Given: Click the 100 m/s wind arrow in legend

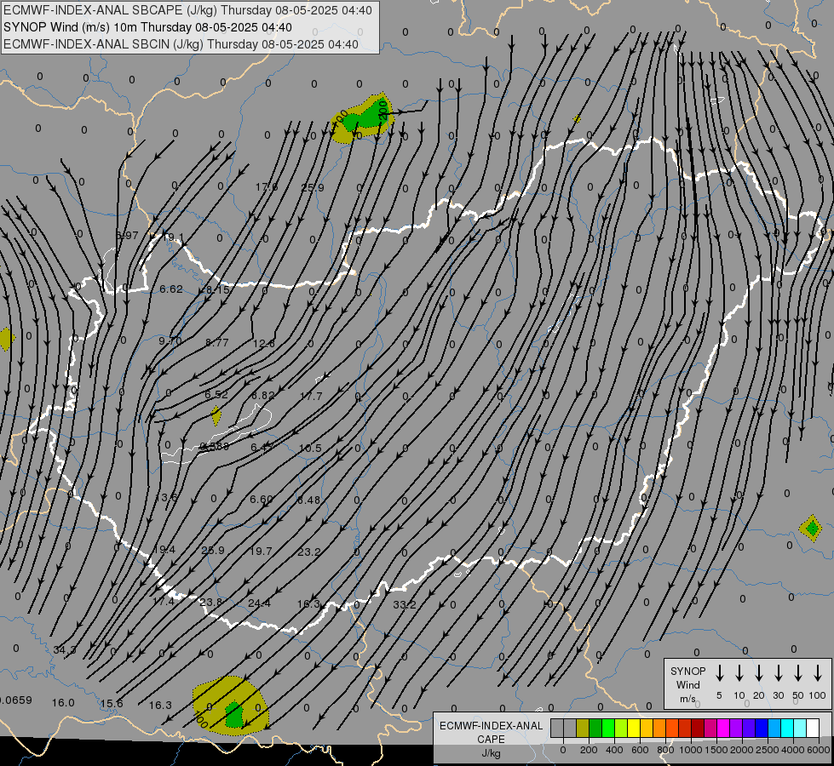Looking at the screenshot, I should (818, 673).
